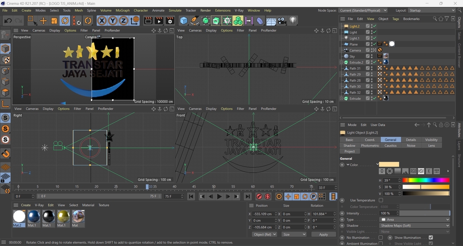Add a Cube primitive object
The image size is (463, 246).
click(184, 21)
